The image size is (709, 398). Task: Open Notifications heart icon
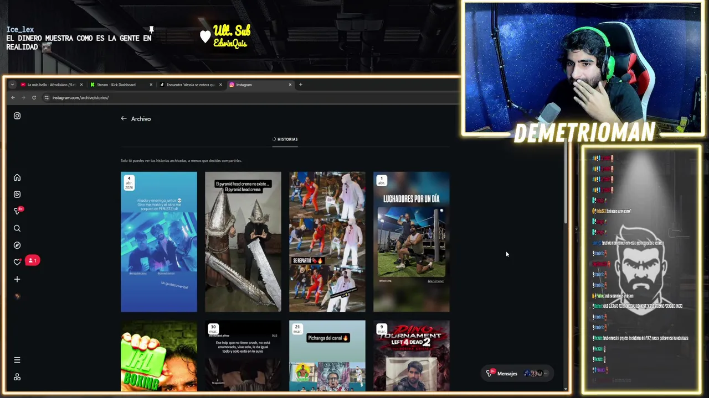(x=17, y=262)
